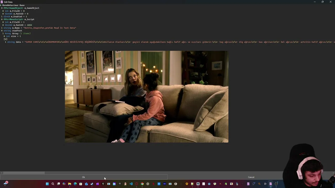Open Visual Studio Code from the taskbar
The height and width of the screenshot is (188, 335).
[131, 184]
